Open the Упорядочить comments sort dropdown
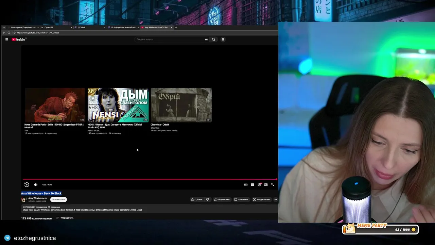This screenshot has width=435, height=245. click(65, 218)
